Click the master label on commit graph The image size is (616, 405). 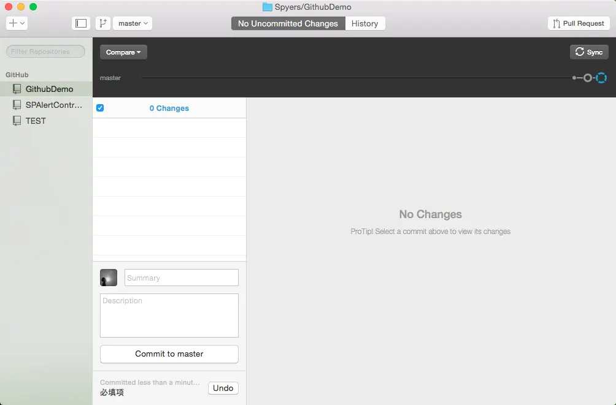coord(110,78)
